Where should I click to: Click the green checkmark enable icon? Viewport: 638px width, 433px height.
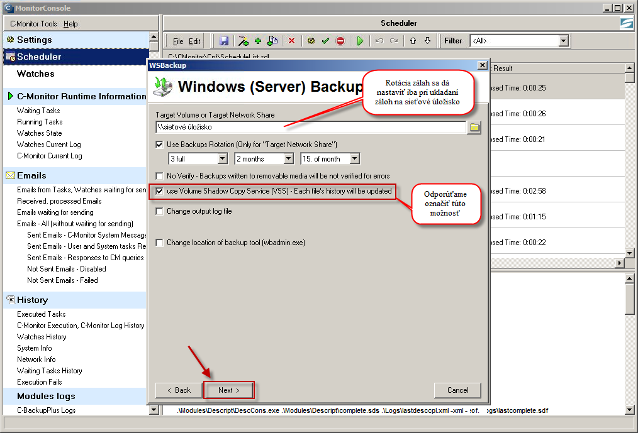[325, 41]
